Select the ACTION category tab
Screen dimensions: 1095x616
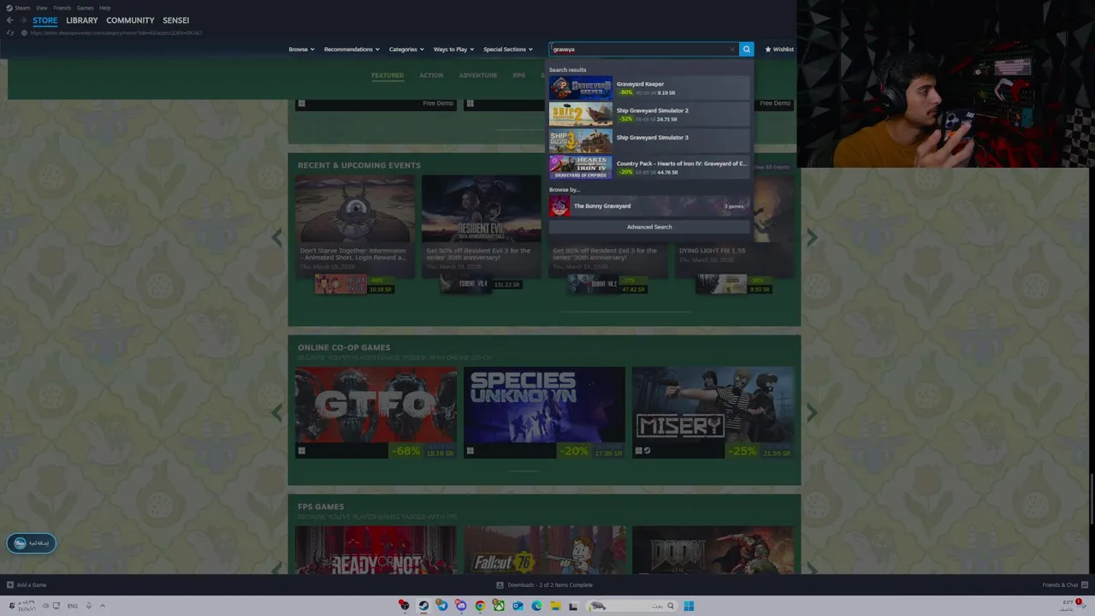click(x=431, y=75)
